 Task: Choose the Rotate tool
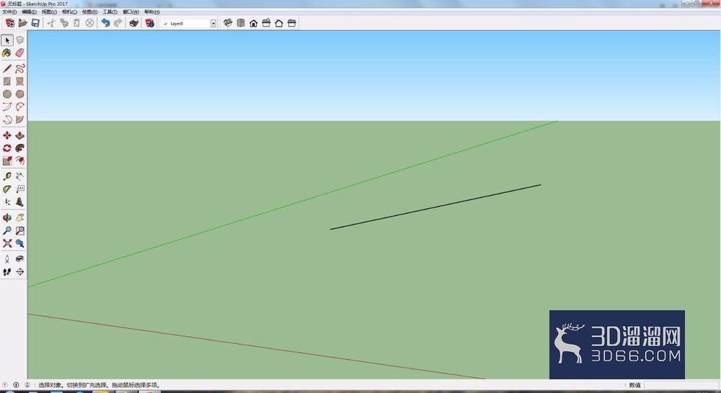coord(7,148)
